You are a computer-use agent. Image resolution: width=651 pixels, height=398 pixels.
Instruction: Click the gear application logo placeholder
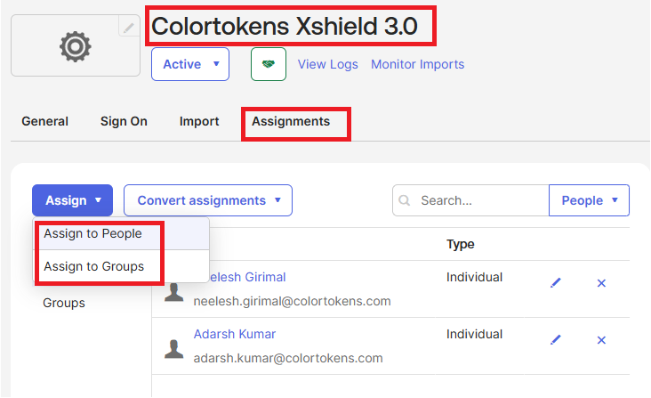pos(75,46)
